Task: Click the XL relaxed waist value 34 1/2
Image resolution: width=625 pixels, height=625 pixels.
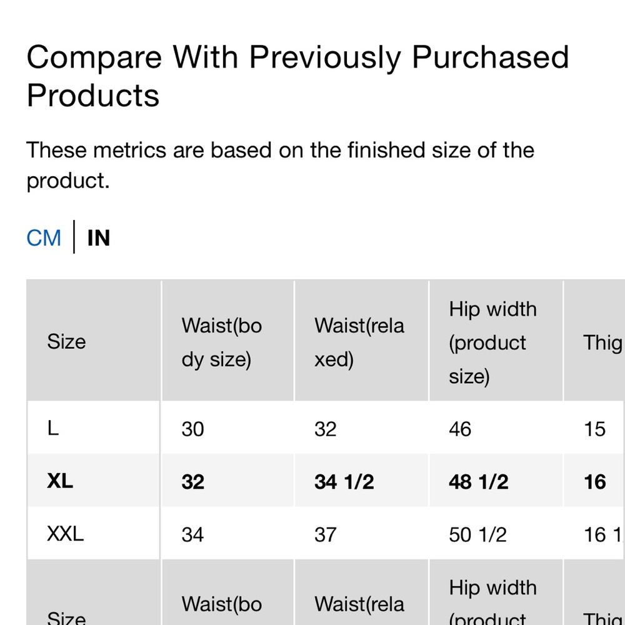Action: pyautogui.click(x=344, y=481)
